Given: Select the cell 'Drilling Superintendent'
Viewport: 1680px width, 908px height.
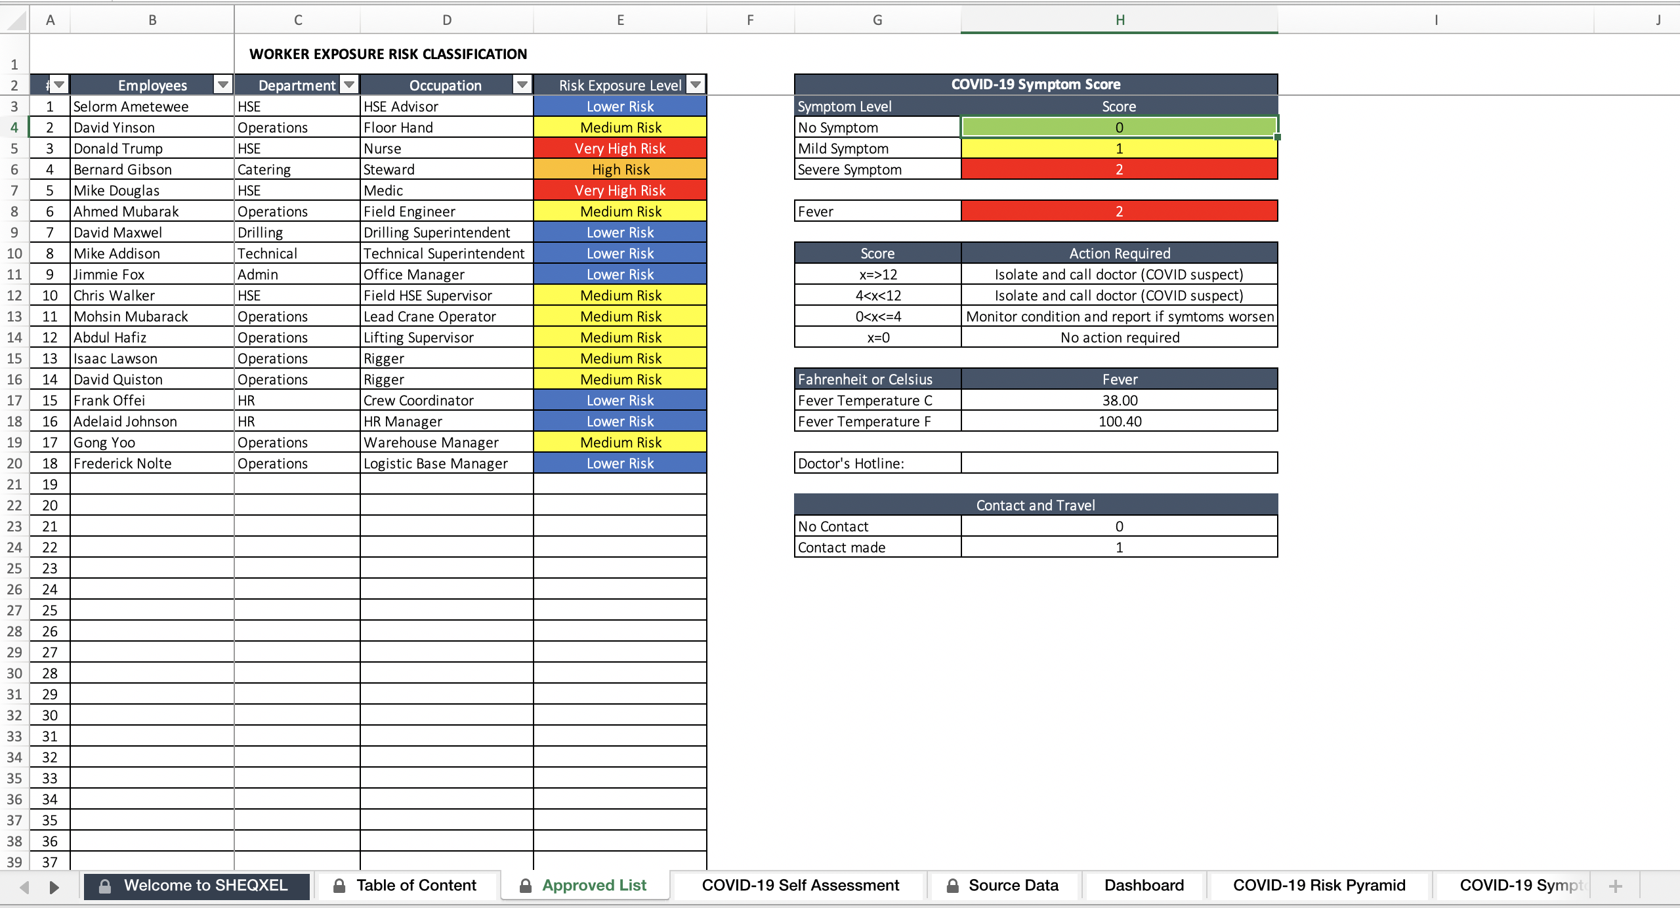Looking at the screenshot, I should tap(447, 232).
